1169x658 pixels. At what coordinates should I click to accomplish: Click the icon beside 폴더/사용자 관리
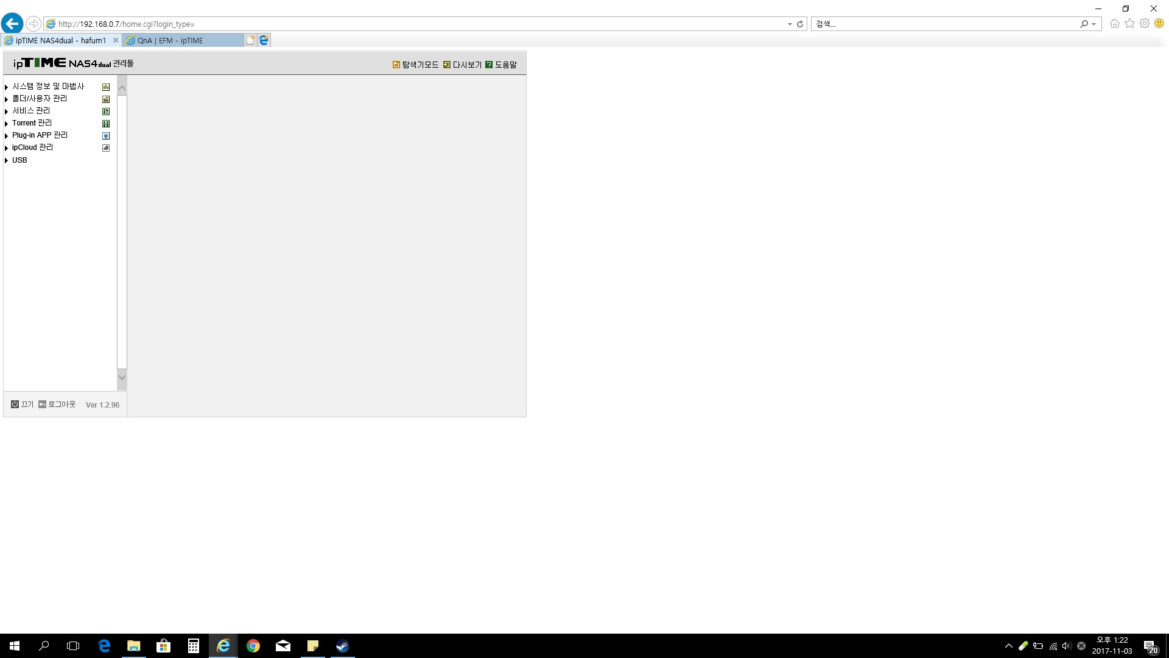(106, 99)
